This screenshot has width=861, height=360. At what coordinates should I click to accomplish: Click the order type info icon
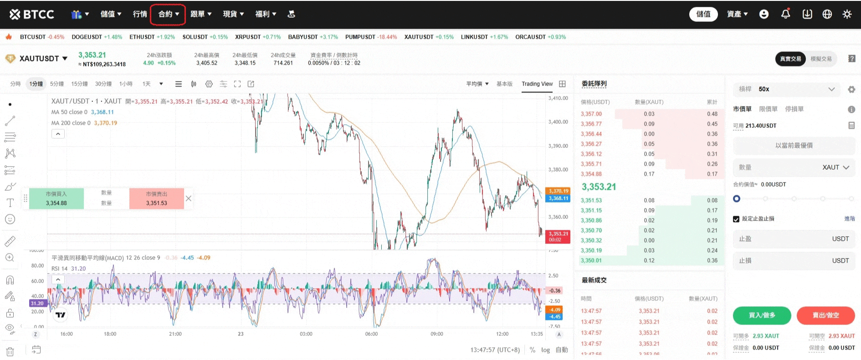click(851, 109)
